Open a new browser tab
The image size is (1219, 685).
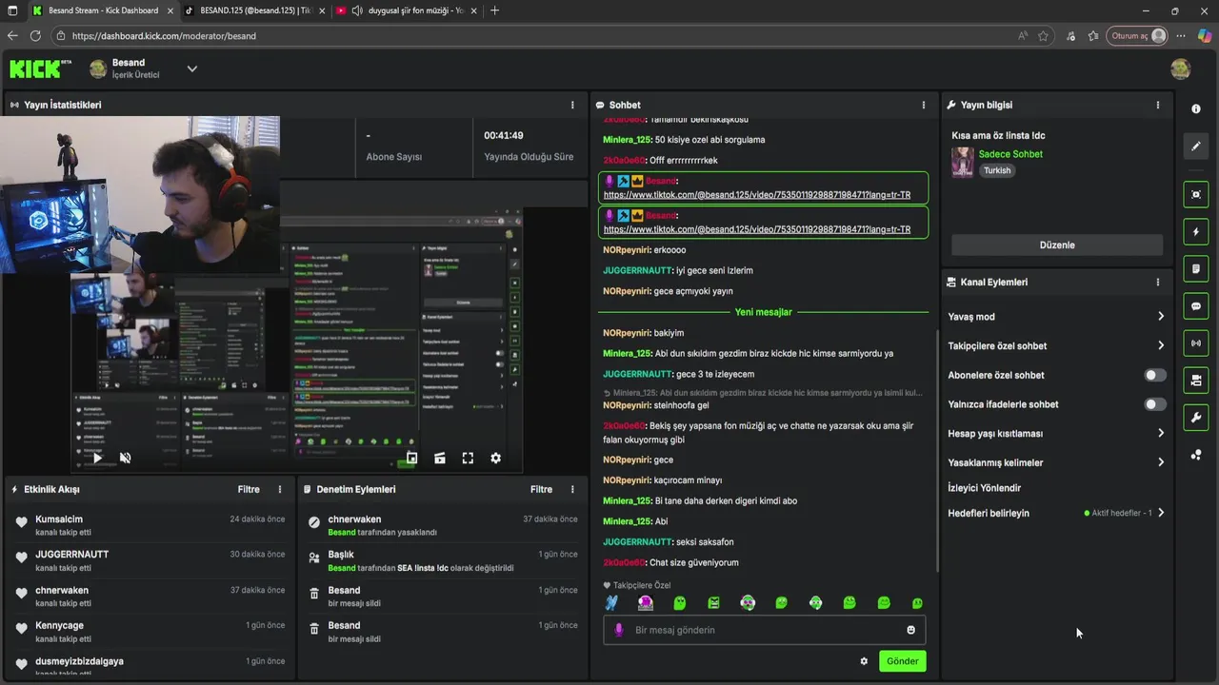tap(494, 10)
